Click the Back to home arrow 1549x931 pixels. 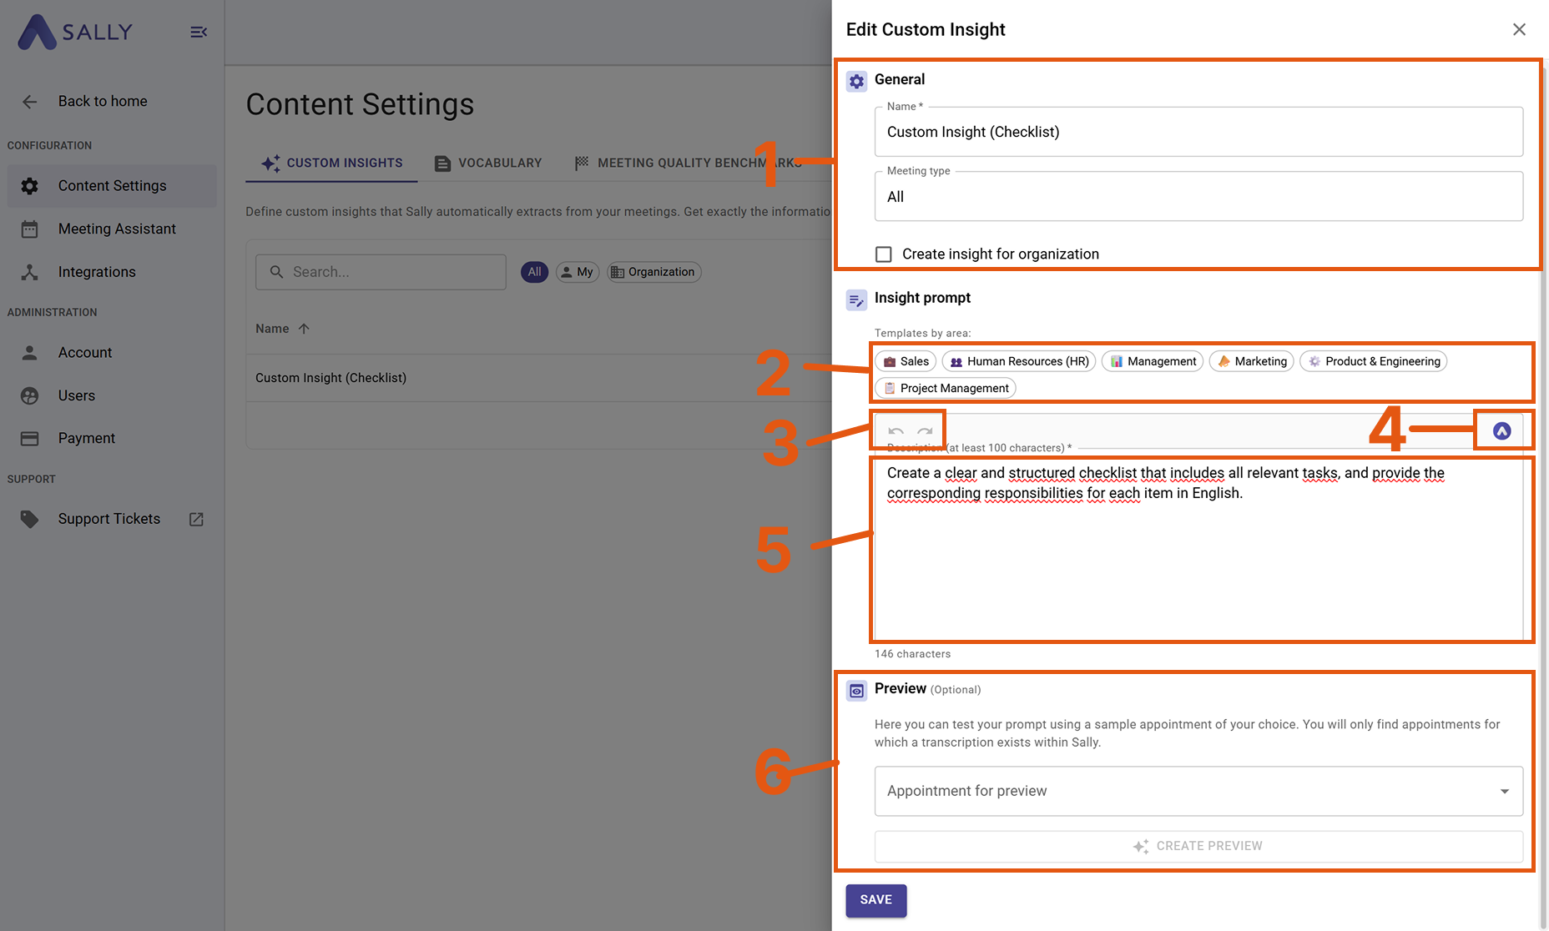pyautogui.click(x=30, y=102)
